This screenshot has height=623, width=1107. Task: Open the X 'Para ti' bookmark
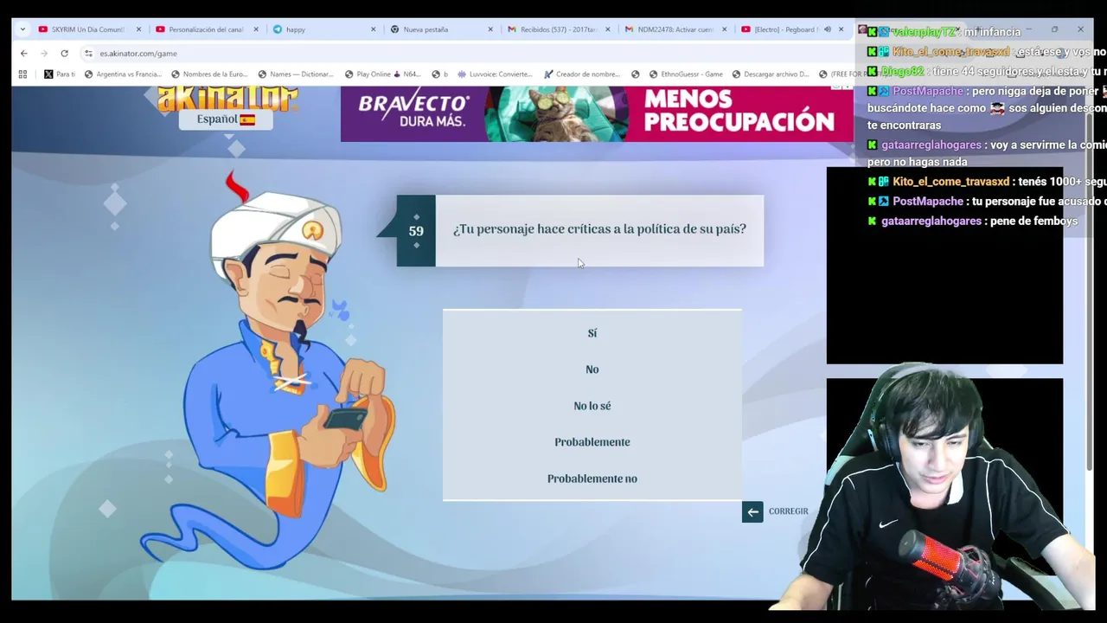tap(60, 74)
